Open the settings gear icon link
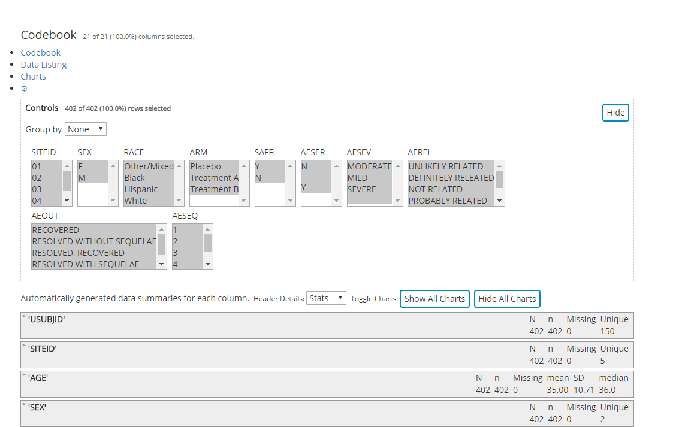This screenshot has width=673, height=427. pos(24,89)
